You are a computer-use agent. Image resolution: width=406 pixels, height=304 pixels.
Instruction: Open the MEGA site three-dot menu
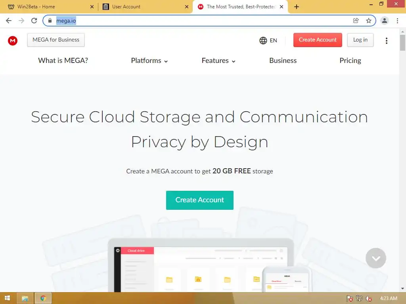coord(386,41)
